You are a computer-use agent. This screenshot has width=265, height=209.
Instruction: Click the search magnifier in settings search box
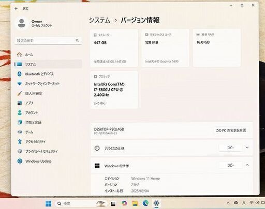coord(77,40)
